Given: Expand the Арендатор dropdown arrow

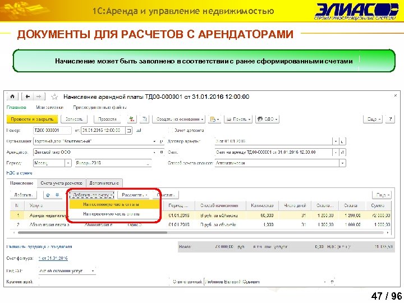Looking at the screenshot, I should point(154,152).
